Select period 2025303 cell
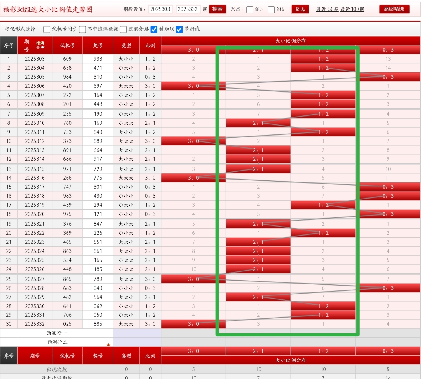Image resolution: width=425 pixels, height=379 pixels. (35, 59)
